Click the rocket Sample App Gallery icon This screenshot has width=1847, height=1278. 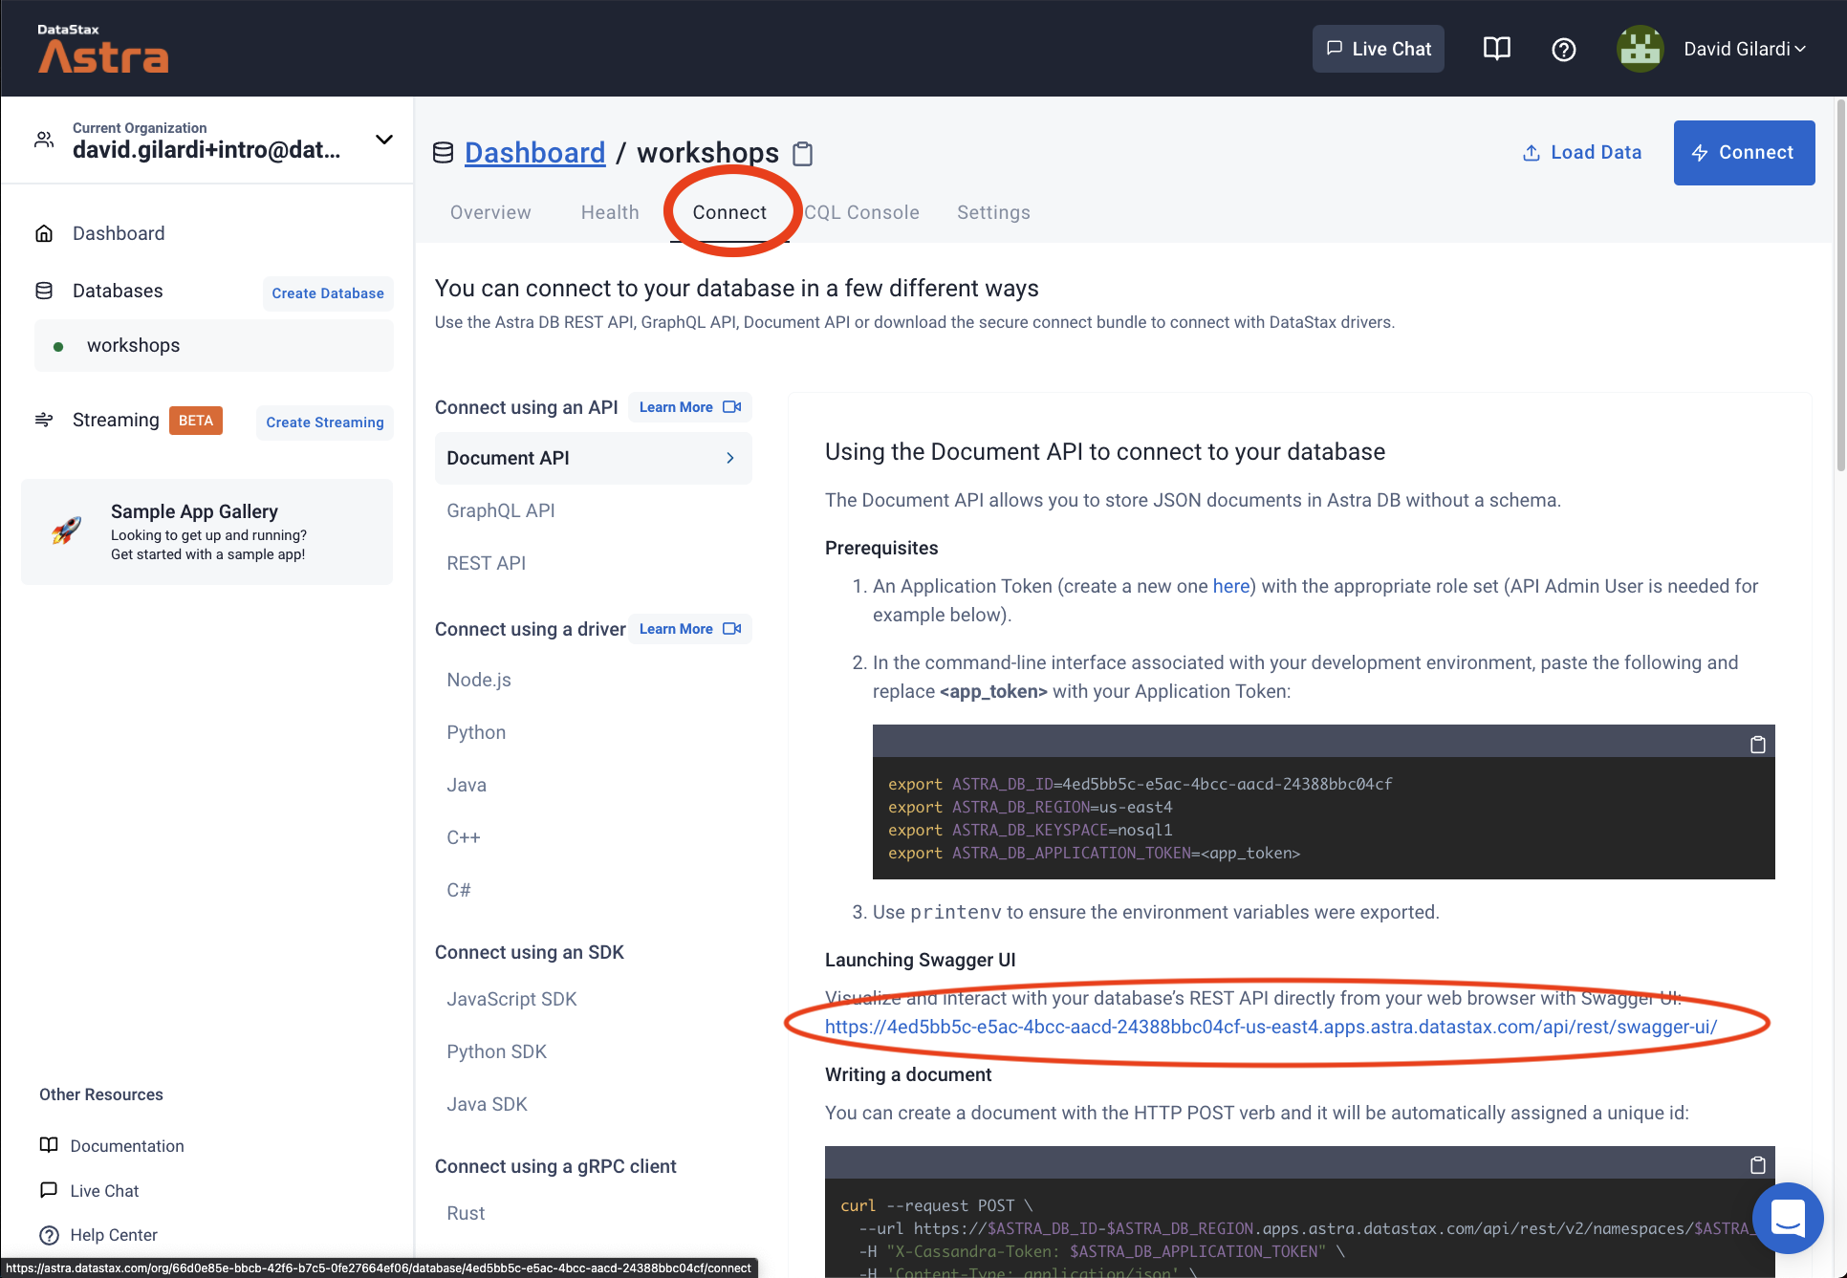(x=67, y=531)
